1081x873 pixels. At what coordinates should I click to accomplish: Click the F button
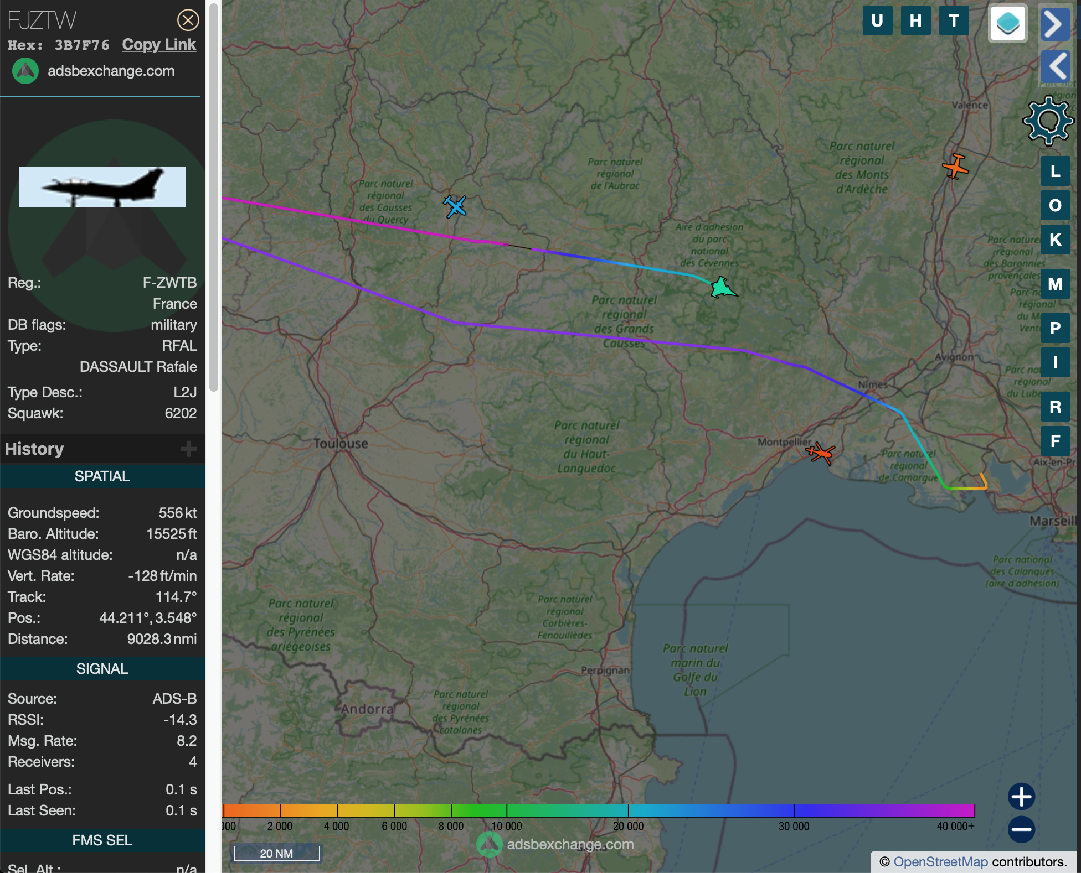coord(1055,441)
